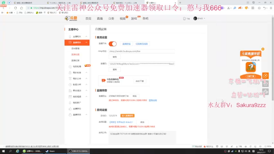Click the browser home icon
This screenshot has height=154, width=274.
coord(22,8)
